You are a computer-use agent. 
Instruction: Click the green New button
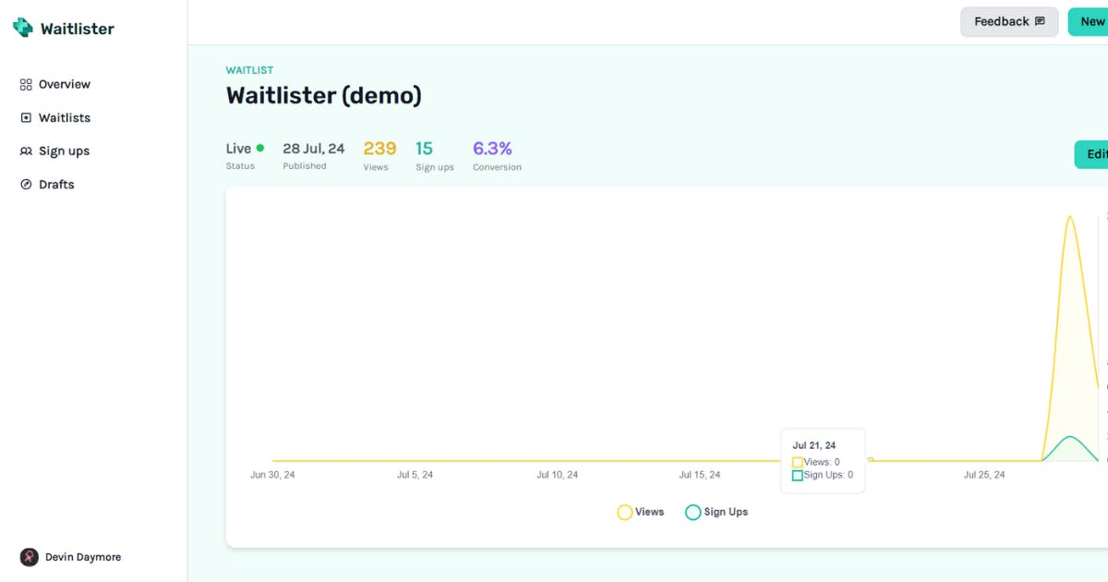tap(1089, 21)
